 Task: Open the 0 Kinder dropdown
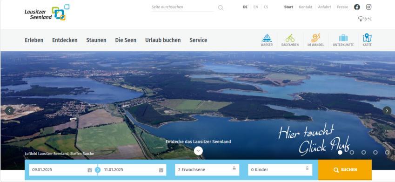(280, 170)
